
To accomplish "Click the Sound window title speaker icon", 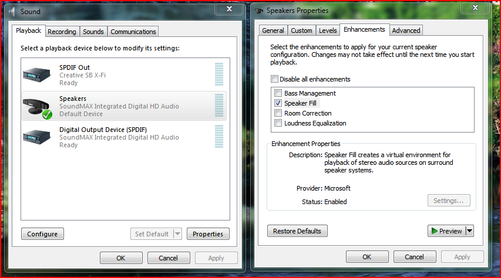I will (12, 12).
